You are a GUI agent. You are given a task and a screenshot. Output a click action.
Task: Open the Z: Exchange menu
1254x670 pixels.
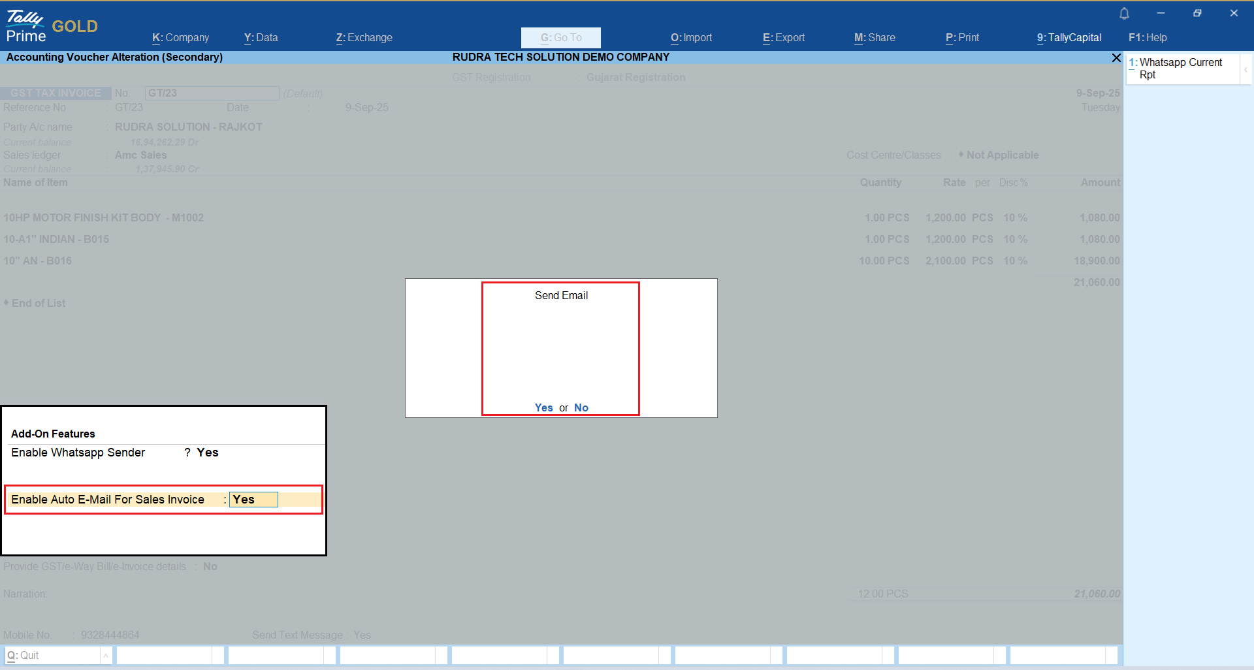(364, 38)
